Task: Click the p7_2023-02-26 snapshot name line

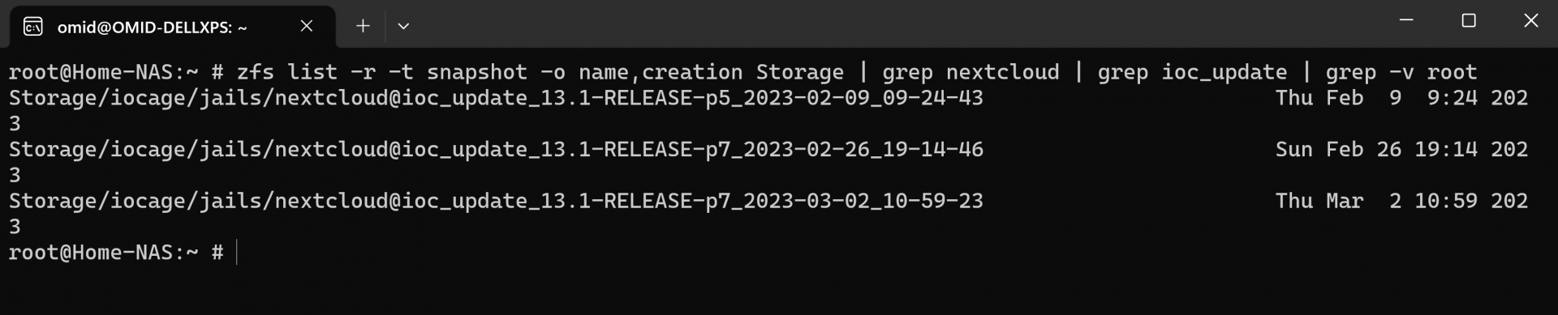Action: 496,150
